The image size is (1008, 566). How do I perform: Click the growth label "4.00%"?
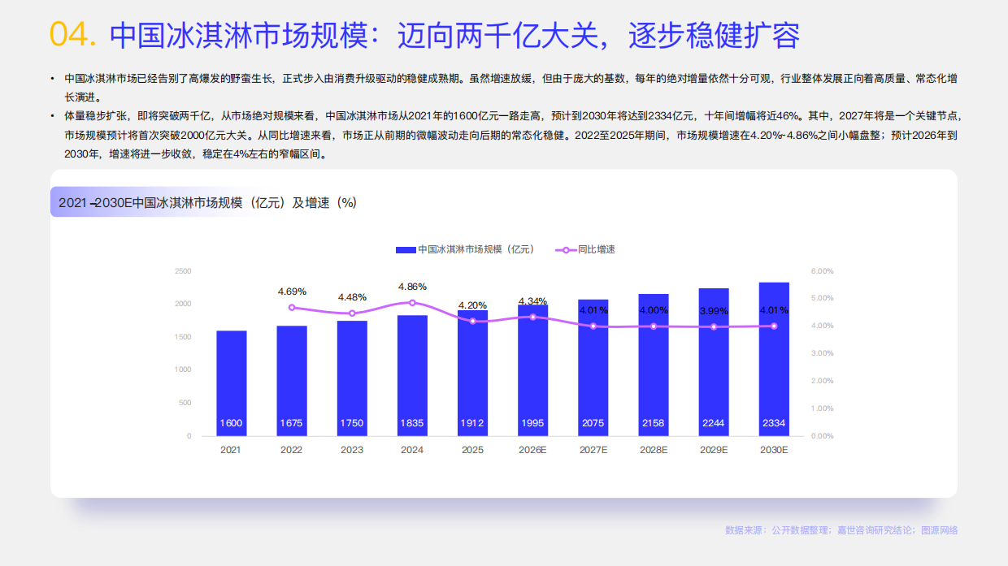click(654, 310)
